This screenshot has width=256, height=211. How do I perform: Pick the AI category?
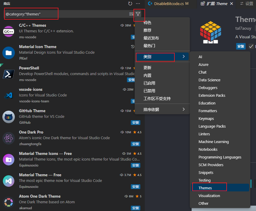pyautogui.click(x=220, y=57)
